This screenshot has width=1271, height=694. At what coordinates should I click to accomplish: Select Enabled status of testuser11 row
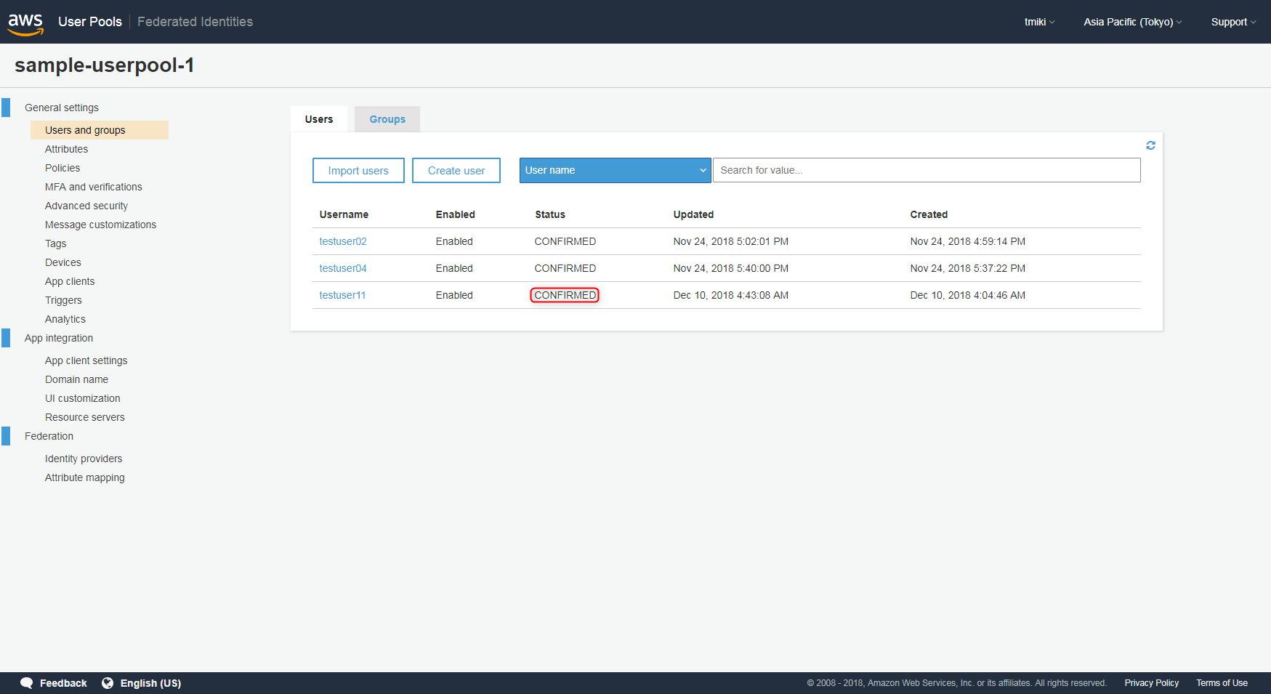pos(454,295)
